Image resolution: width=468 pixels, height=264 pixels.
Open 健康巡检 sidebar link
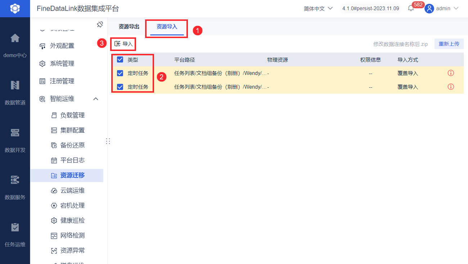click(72, 221)
